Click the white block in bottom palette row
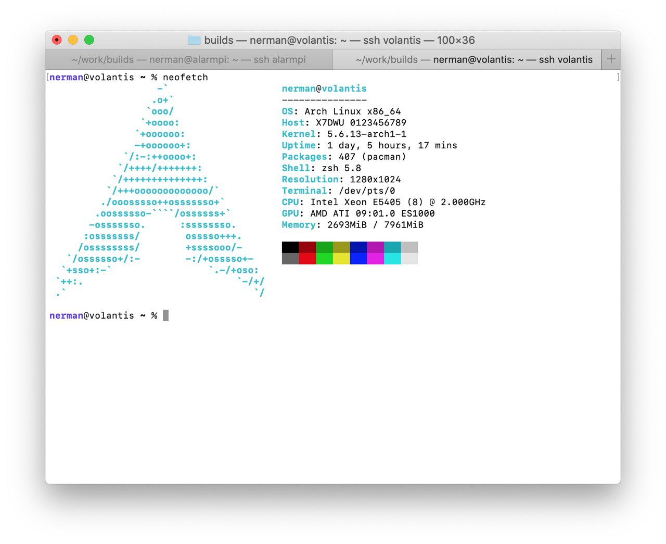666x544 pixels. 409,259
